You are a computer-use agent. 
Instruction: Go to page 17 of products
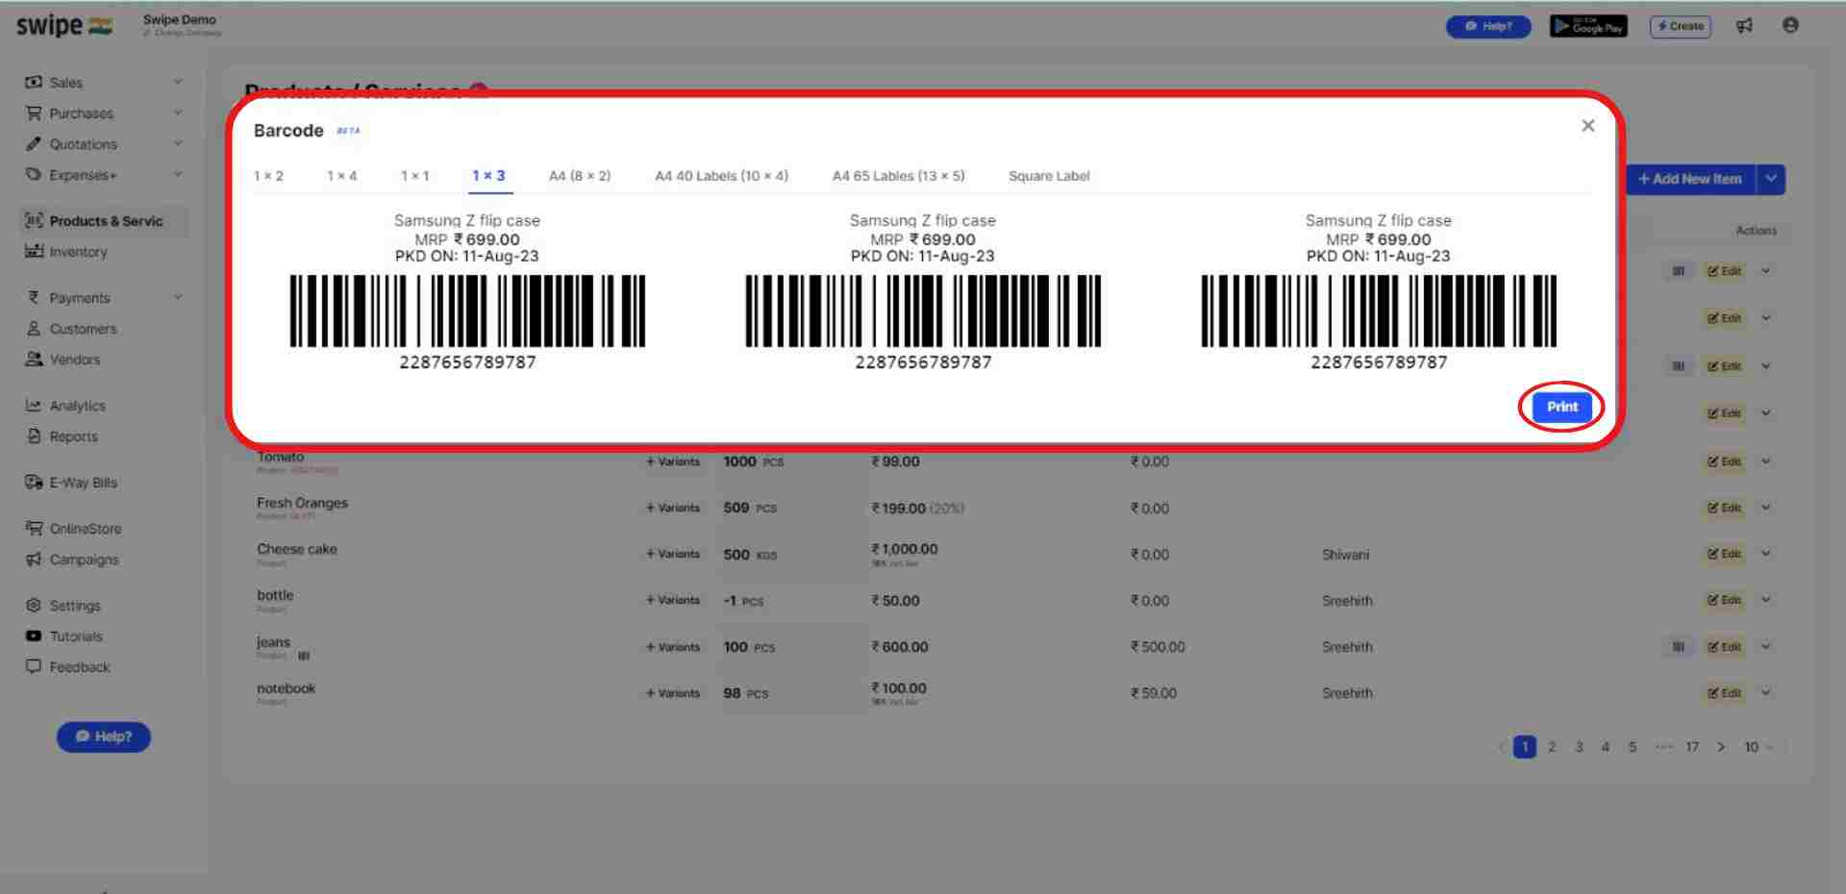coord(1692,747)
